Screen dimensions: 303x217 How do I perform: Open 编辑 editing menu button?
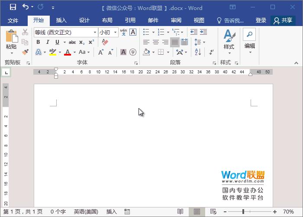point(249,41)
